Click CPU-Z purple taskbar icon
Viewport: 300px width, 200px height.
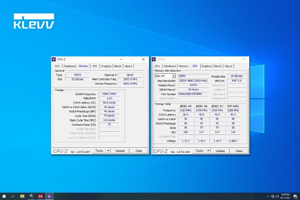pos(49,196)
